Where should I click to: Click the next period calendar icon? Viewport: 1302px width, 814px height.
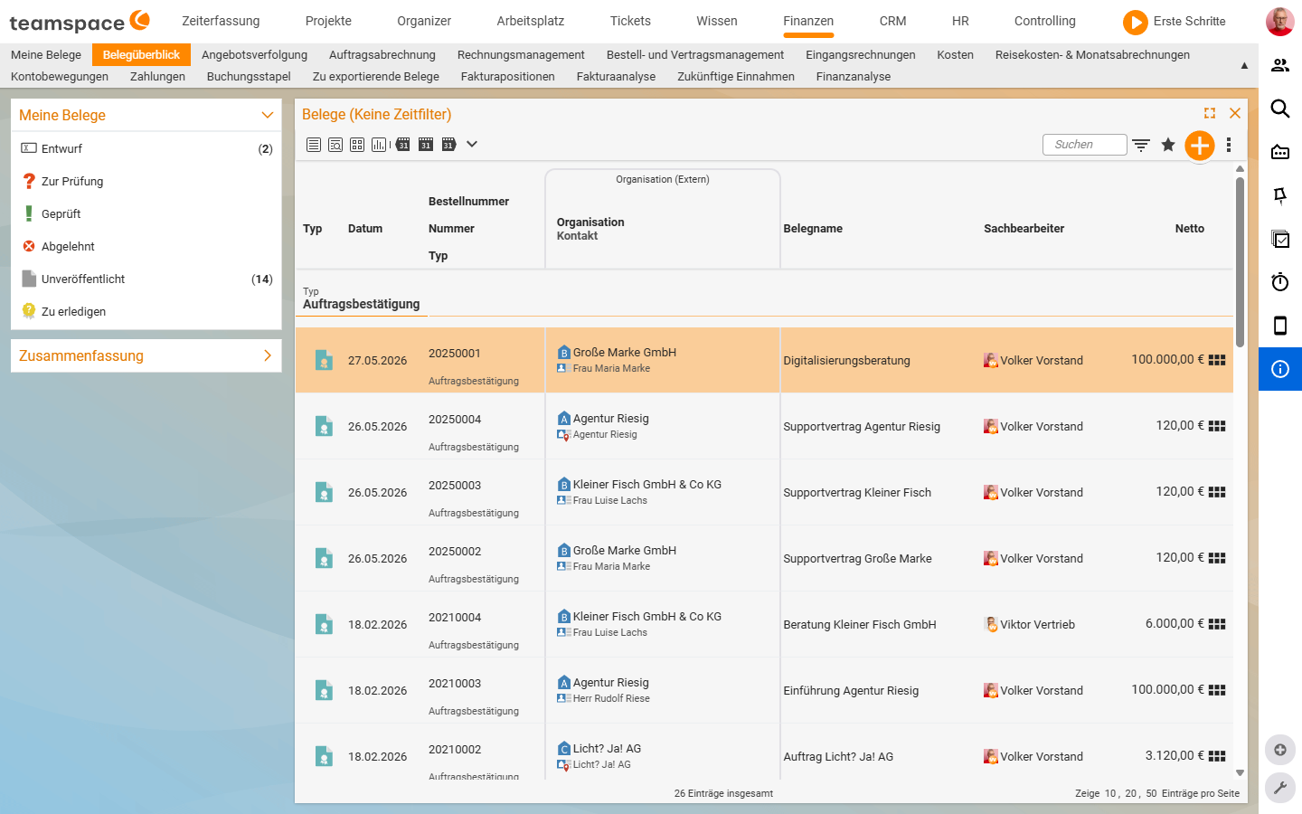pyautogui.click(x=448, y=145)
